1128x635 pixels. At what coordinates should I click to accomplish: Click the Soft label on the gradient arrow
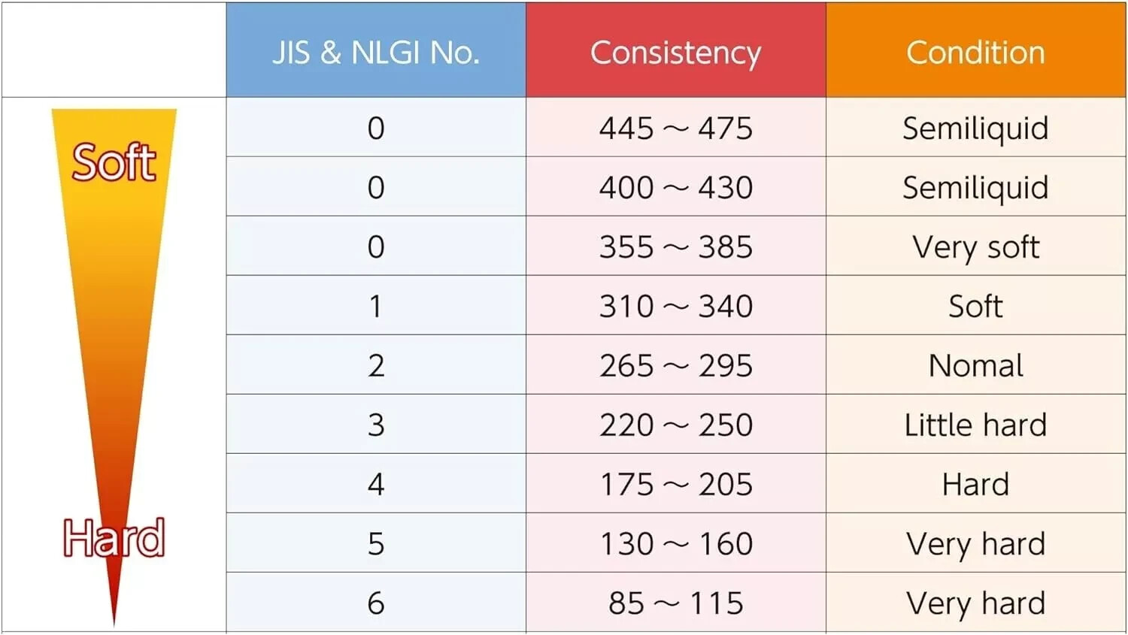(114, 162)
